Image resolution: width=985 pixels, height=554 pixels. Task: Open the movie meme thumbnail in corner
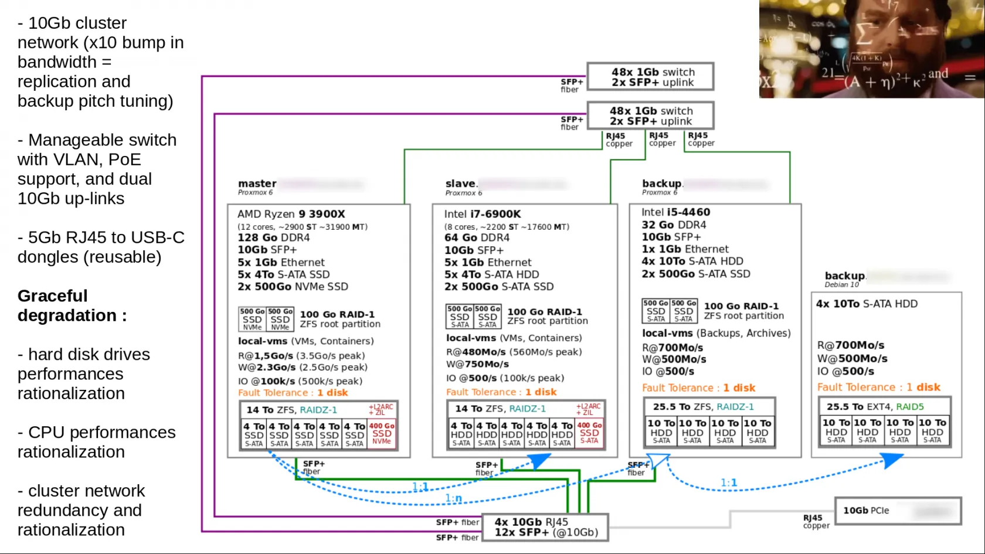coord(871,49)
